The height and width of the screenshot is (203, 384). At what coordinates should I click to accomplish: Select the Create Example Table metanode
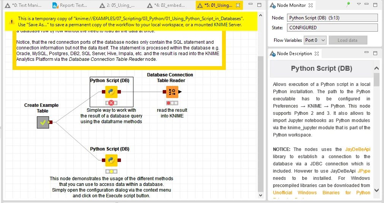pos(43,122)
